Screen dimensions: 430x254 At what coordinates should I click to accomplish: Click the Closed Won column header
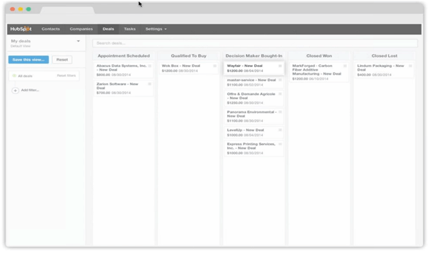click(319, 55)
